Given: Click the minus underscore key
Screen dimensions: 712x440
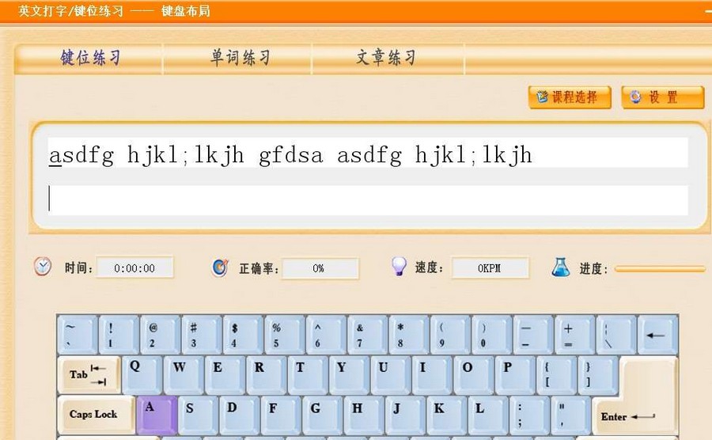Looking at the screenshot, I should point(533,335).
